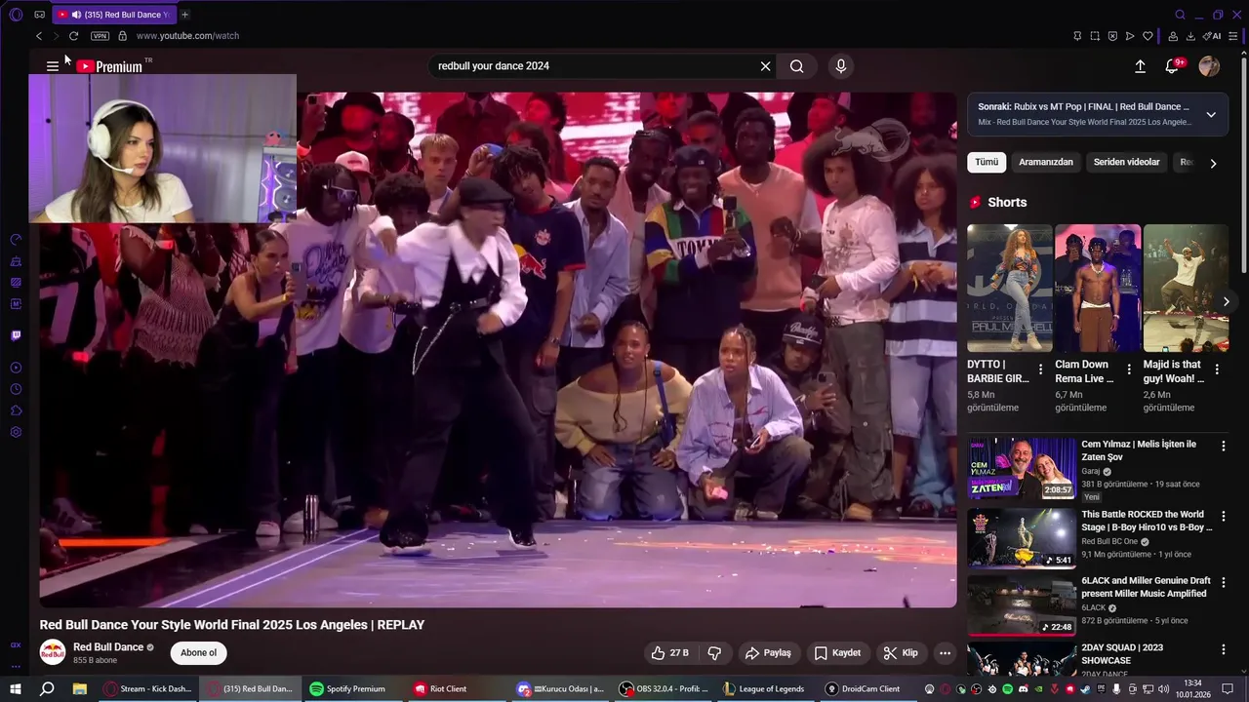The width and height of the screenshot is (1249, 702).
Task: Open the notifications bell
Action: click(x=1173, y=66)
